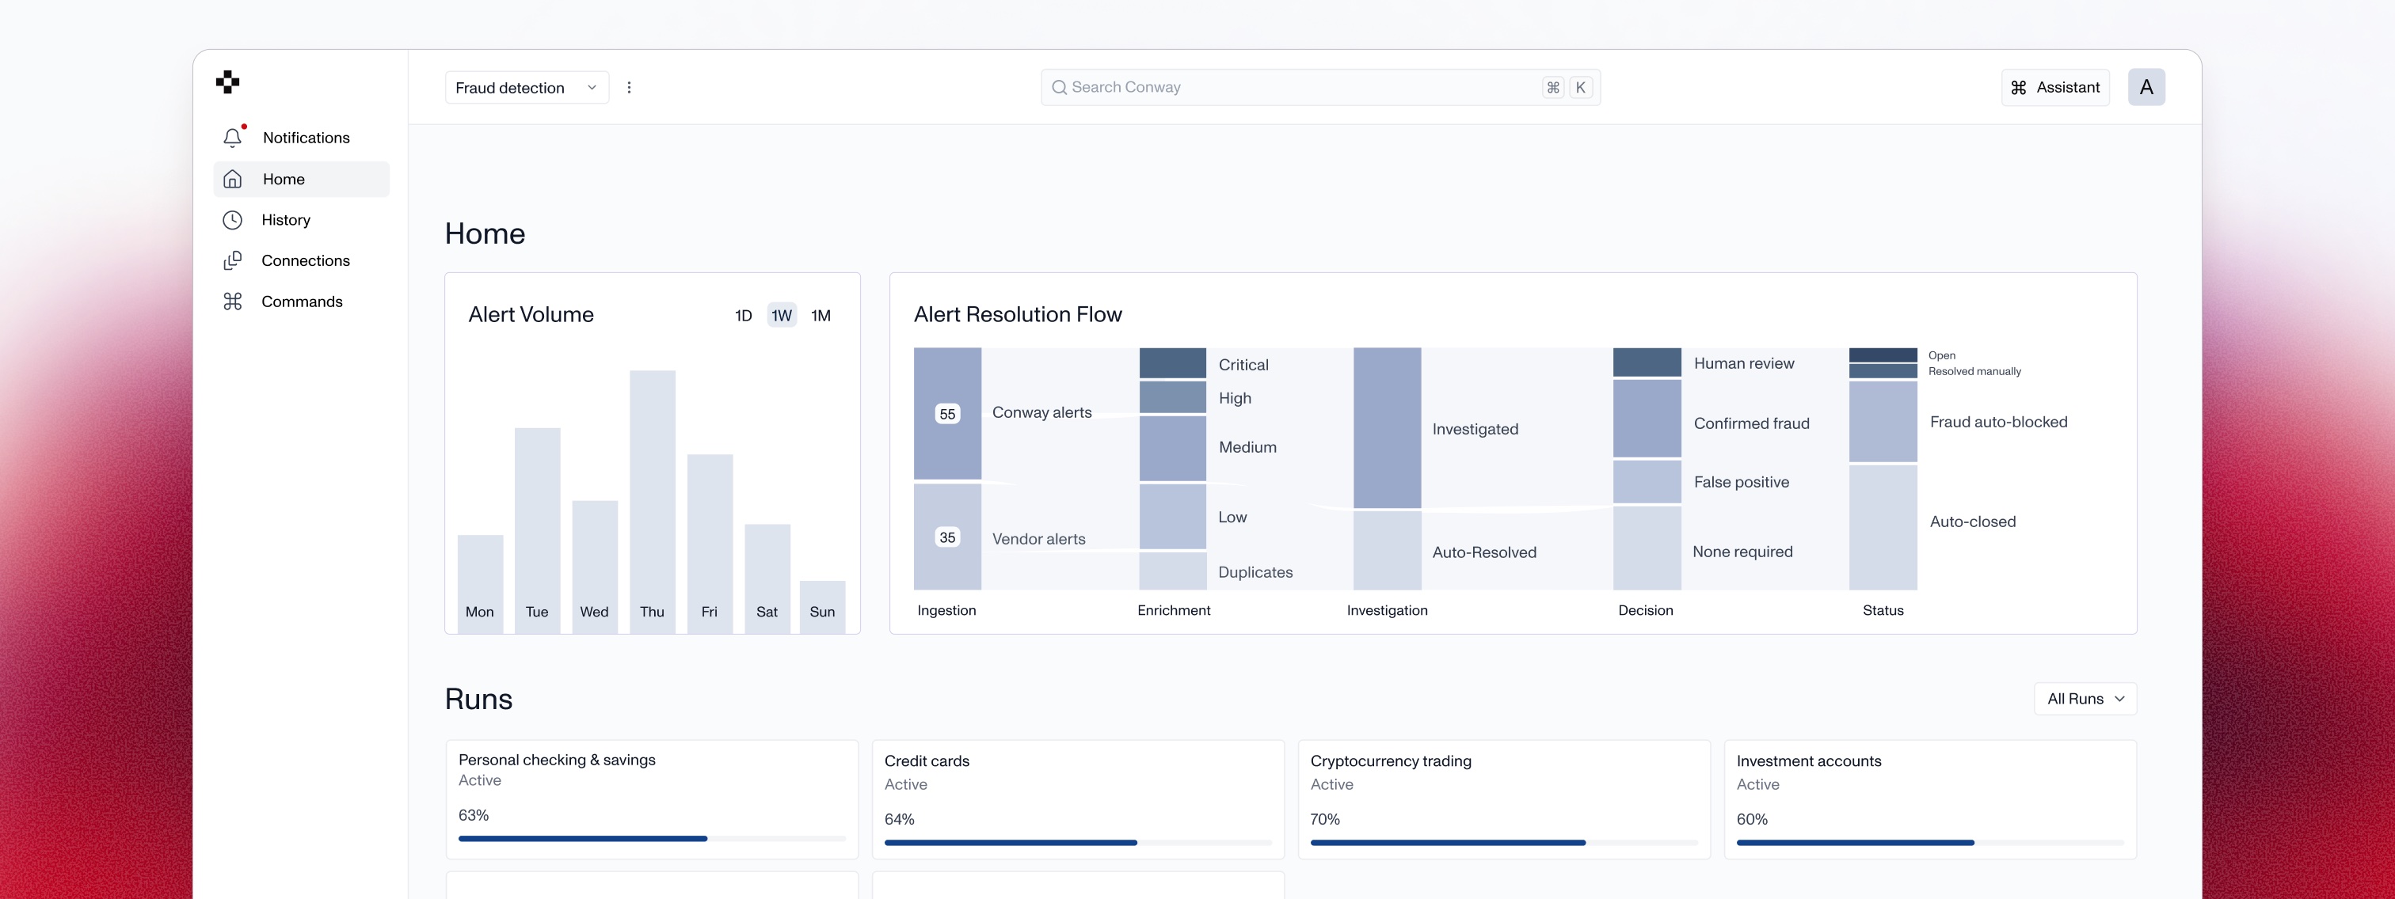The width and height of the screenshot is (2395, 899).
Task: Click the Home house icon
Action: pyautogui.click(x=232, y=179)
